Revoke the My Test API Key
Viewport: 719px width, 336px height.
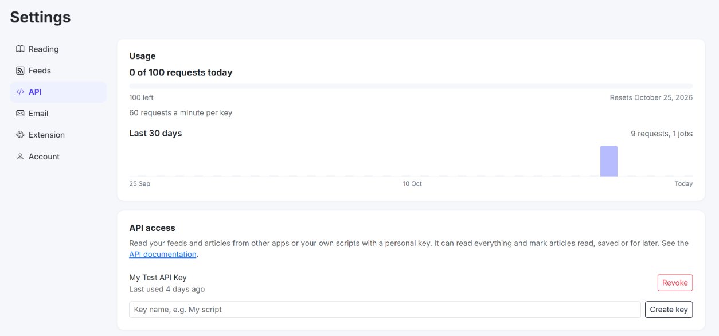pos(675,283)
